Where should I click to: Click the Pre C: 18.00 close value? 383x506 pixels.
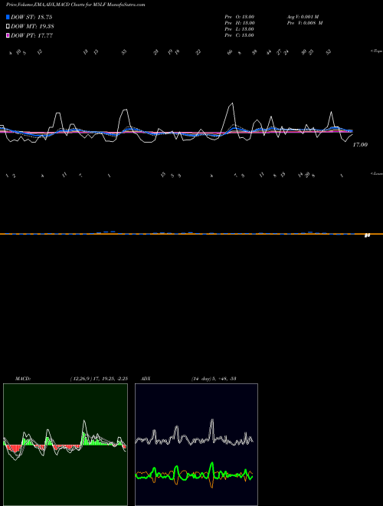coord(240,35)
